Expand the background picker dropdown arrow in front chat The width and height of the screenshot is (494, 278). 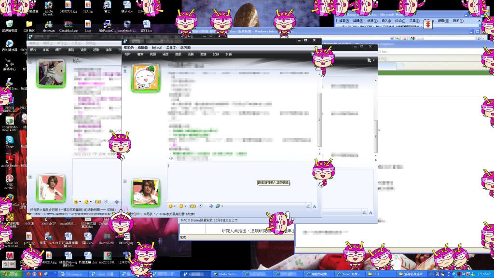222,207
